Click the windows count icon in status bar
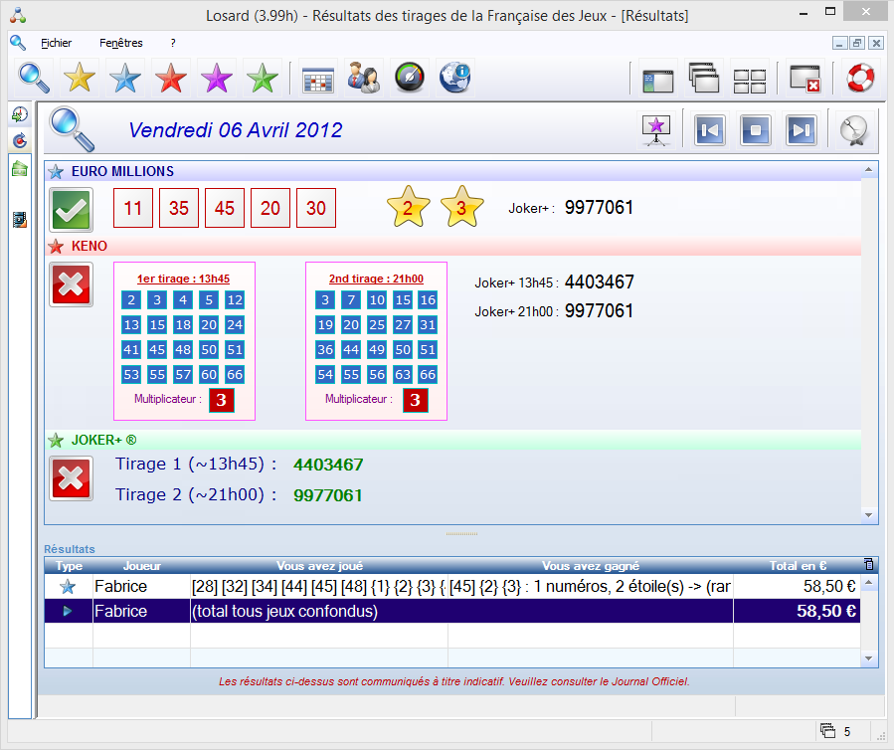Image resolution: width=894 pixels, height=750 pixels. coord(827,731)
